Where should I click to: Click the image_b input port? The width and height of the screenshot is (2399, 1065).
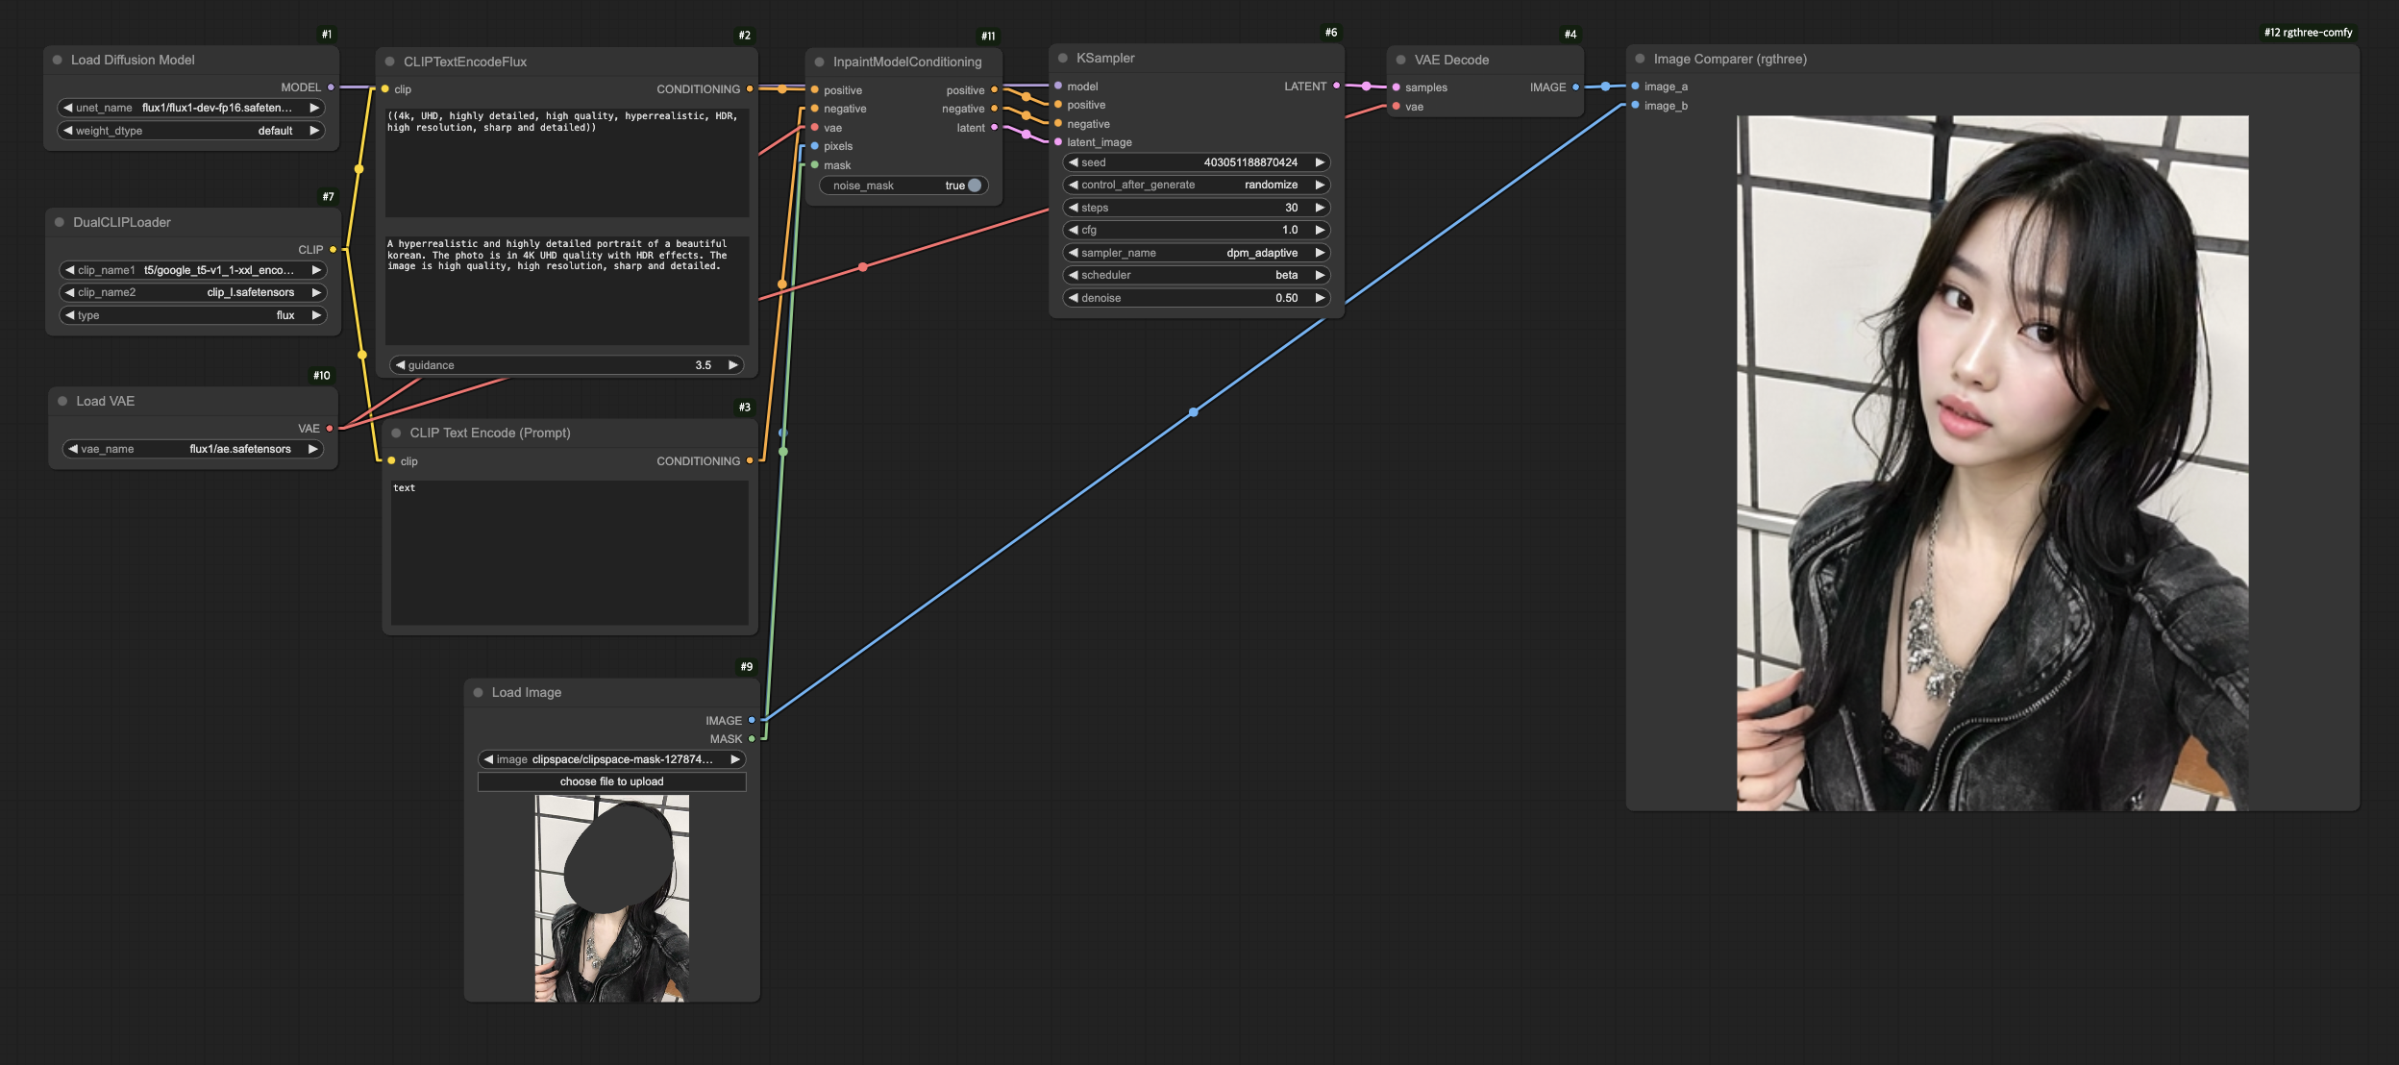(x=1635, y=106)
